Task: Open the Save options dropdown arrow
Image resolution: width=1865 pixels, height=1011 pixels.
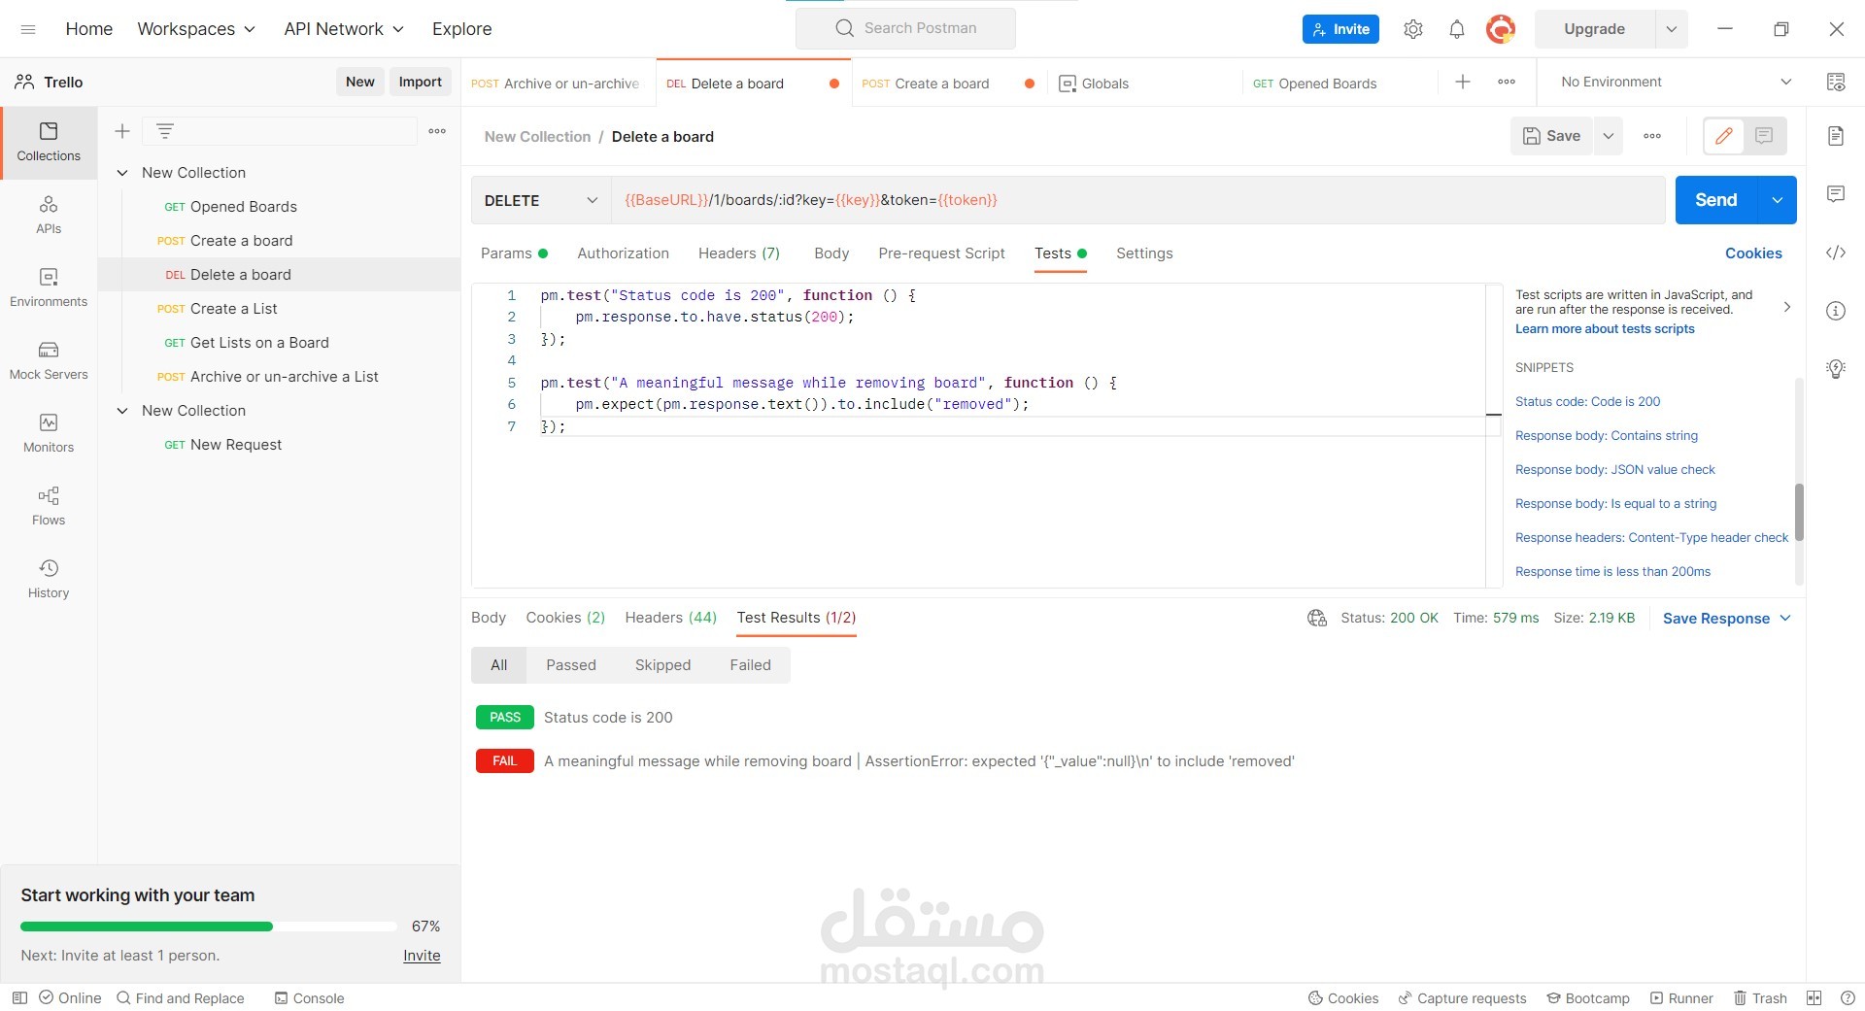Action: tap(1609, 136)
